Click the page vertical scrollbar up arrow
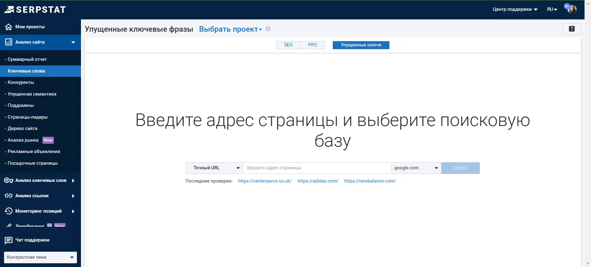The height and width of the screenshot is (267, 591). (588, 3)
